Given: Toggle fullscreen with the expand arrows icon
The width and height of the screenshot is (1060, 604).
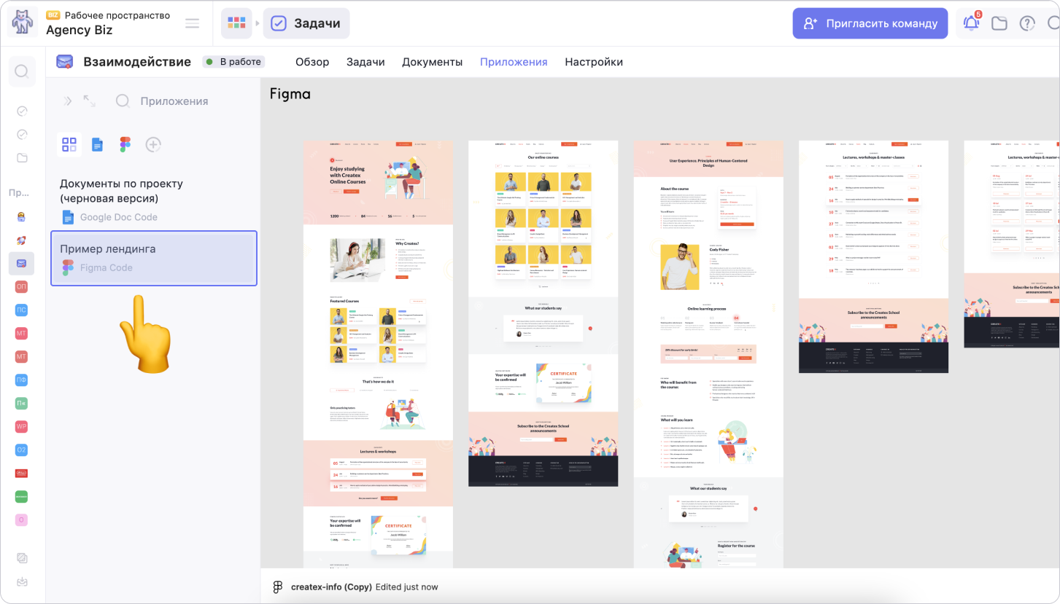Looking at the screenshot, I should 90,101.
